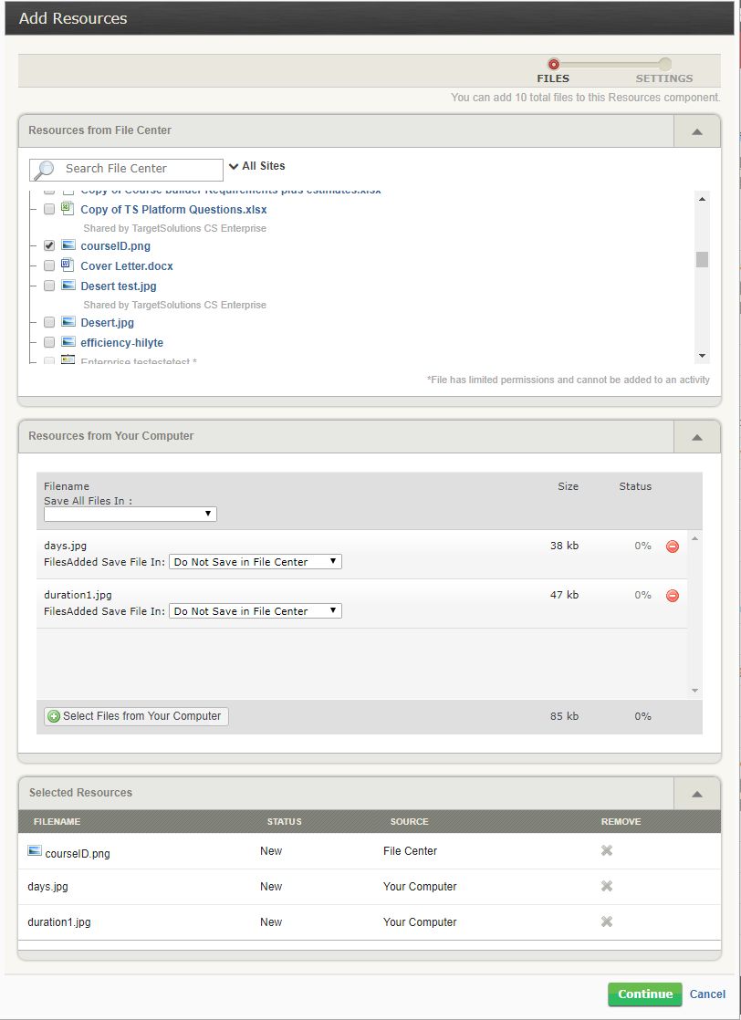Uncheck the courseID.png checkbox

(49, 245)
